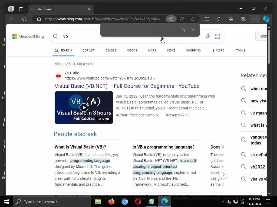
Task: Open 'Visual Basic (VB.NET) – Full Course' result
Action: pos(127,86)
